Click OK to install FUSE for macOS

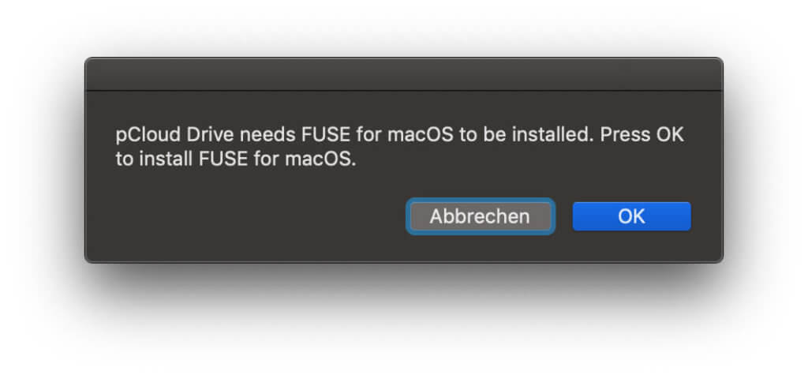[x=631, y=216]
